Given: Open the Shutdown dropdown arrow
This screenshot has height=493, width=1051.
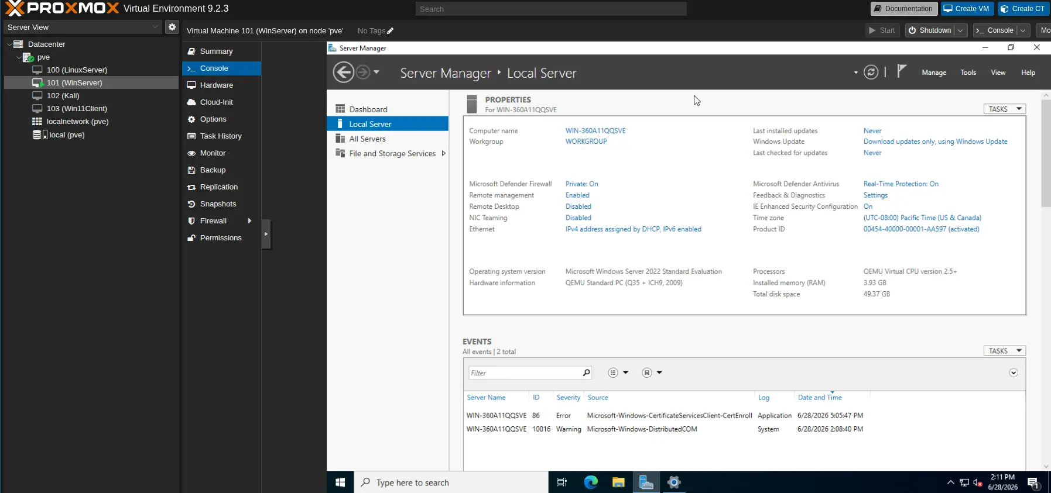Looking at the screenshot, I should pos(960,30).
